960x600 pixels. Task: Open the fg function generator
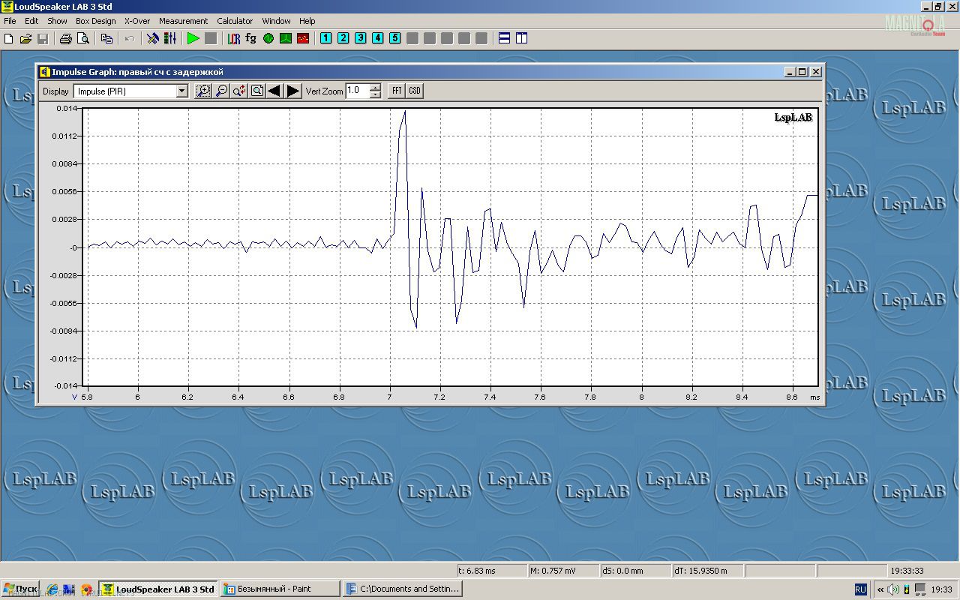[251, 38]
